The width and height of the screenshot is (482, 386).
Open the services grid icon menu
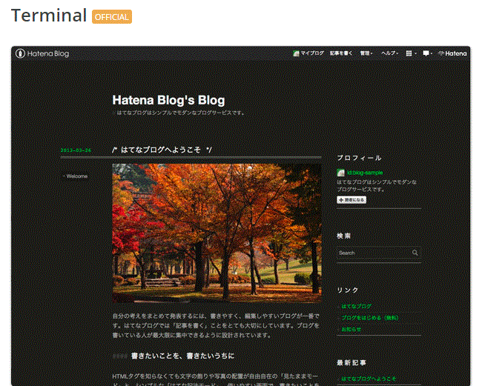(x=411, y=53)
